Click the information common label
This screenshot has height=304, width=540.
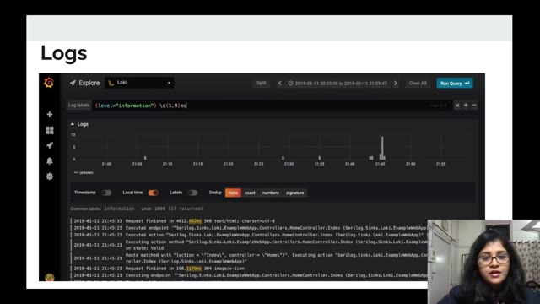(119, 209)
